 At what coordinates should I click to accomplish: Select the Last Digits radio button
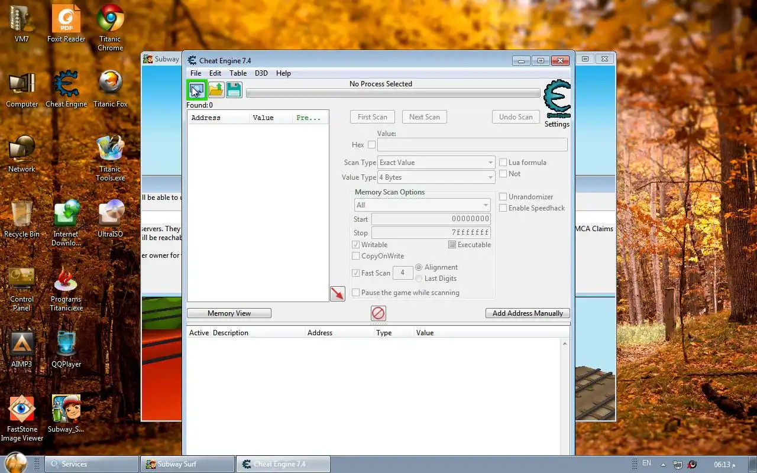click(x=419, y=278)
